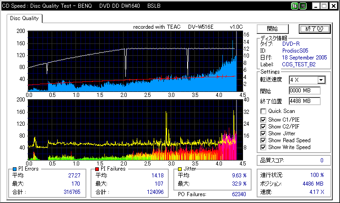Click PI Failures average 14.18

(157, 176)
